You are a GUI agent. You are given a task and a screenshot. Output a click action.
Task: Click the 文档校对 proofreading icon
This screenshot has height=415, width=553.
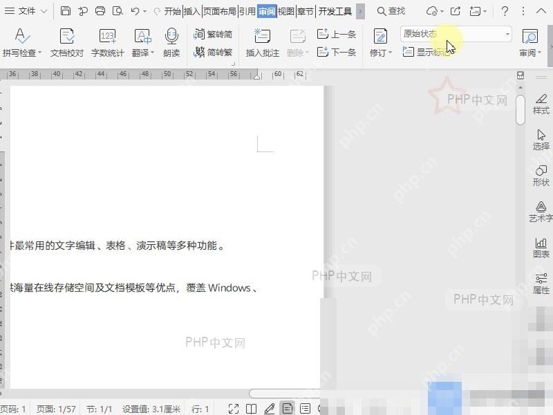66,36
